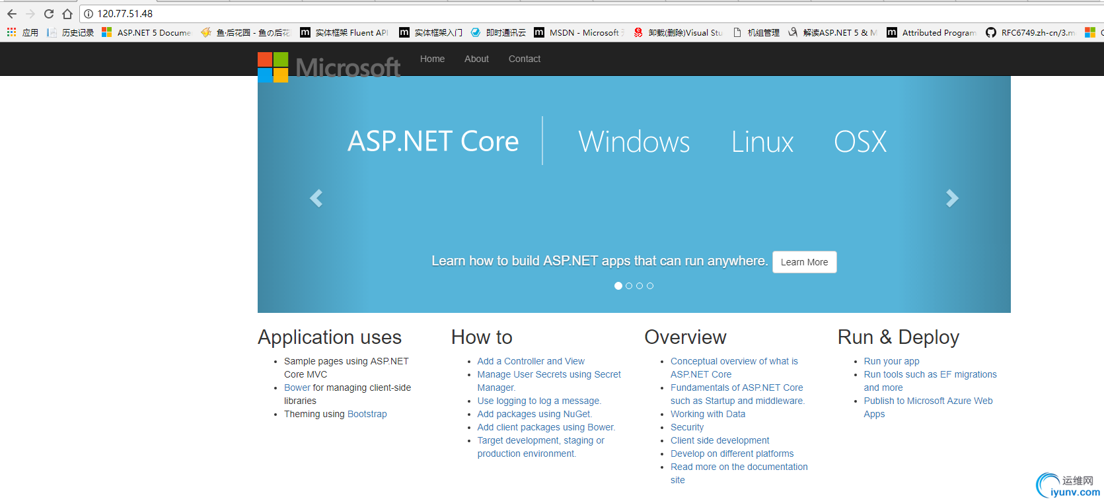Click the Microsoft logo in the navbar
1104x503 pixels.
click(x=328, y=67)
